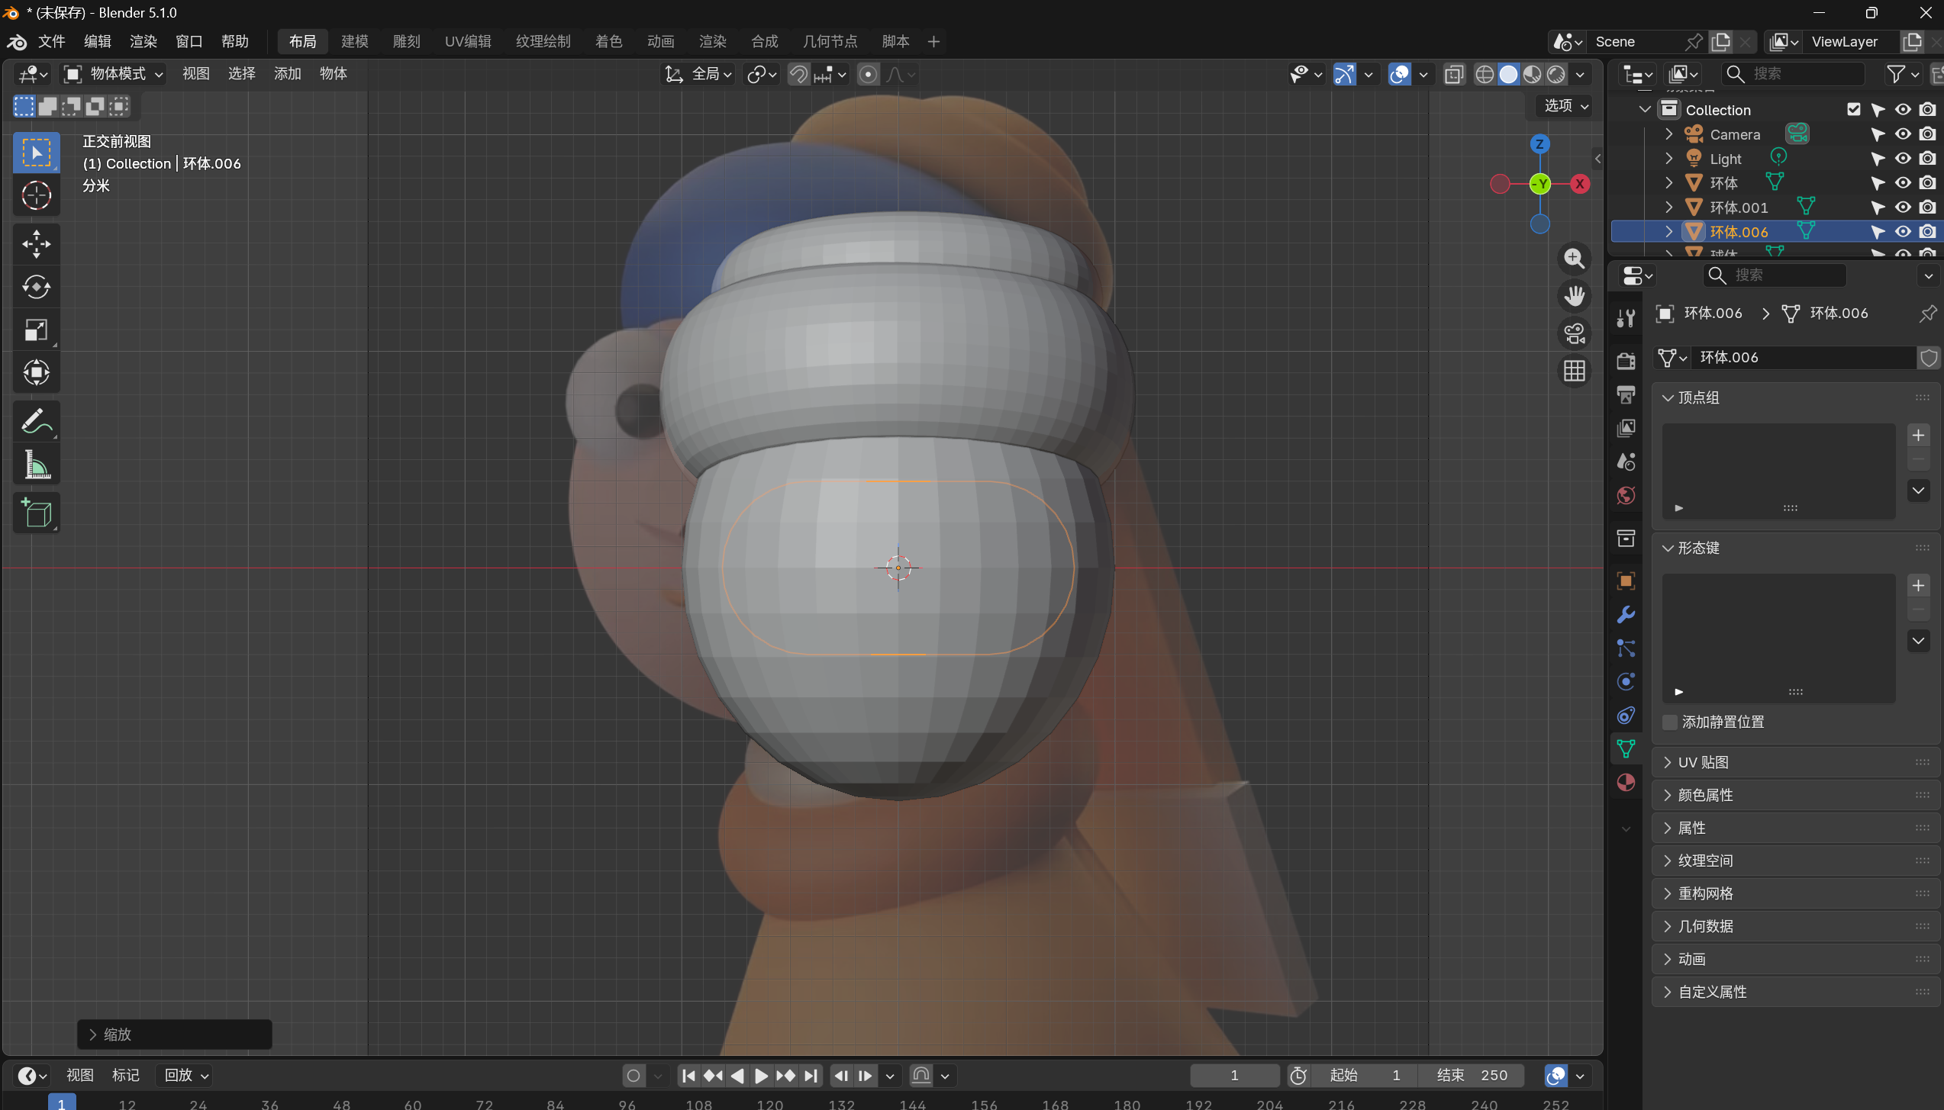Open the 编辑 menu

coord(97,41)
